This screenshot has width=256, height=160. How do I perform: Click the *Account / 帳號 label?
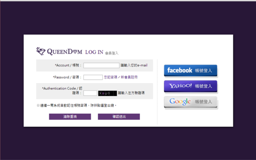click(x=68, y=65)
